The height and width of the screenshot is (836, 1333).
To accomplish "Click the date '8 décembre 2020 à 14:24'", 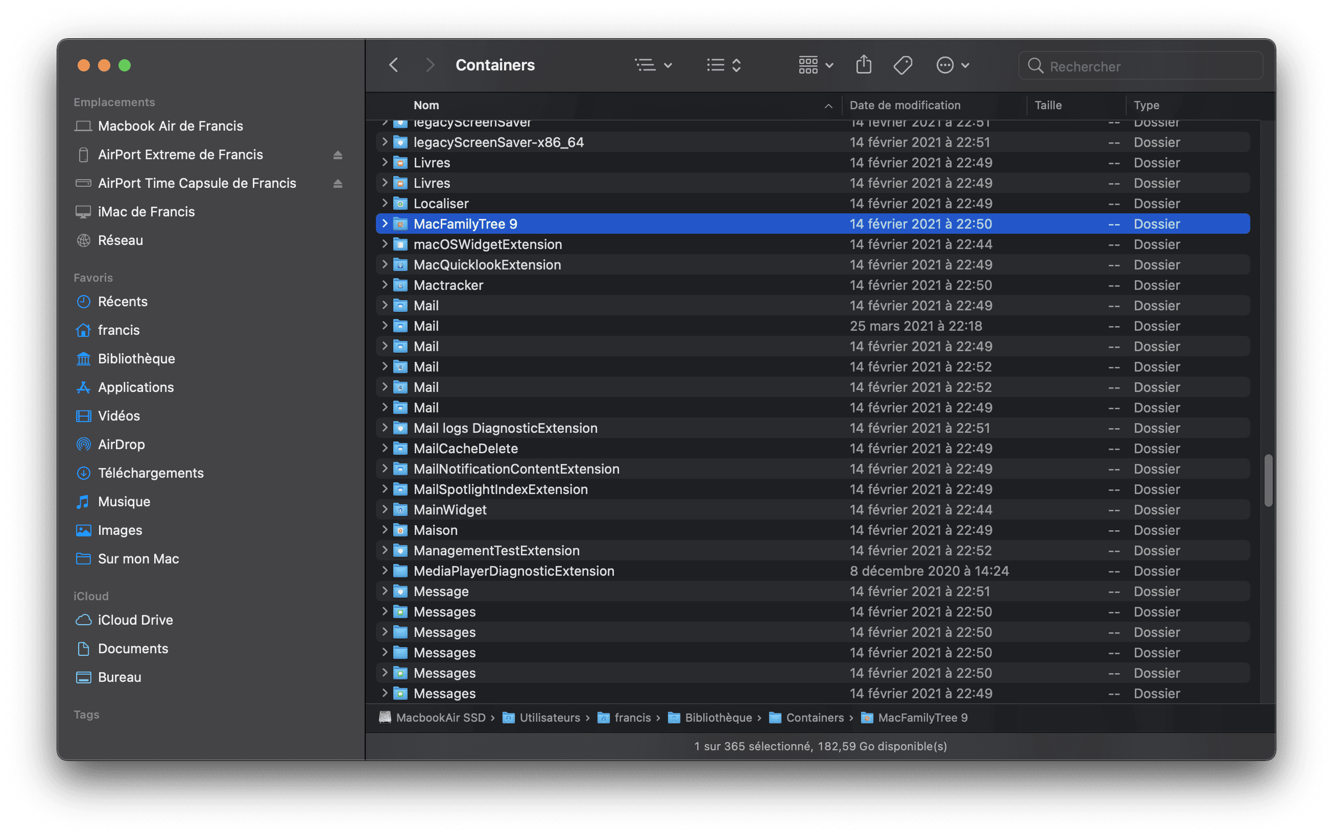I will 929,571.
